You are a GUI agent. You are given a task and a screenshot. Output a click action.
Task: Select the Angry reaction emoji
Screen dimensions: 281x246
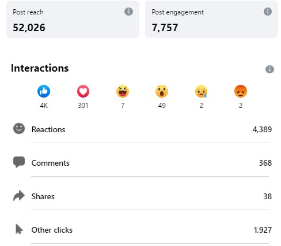[241, 91]
